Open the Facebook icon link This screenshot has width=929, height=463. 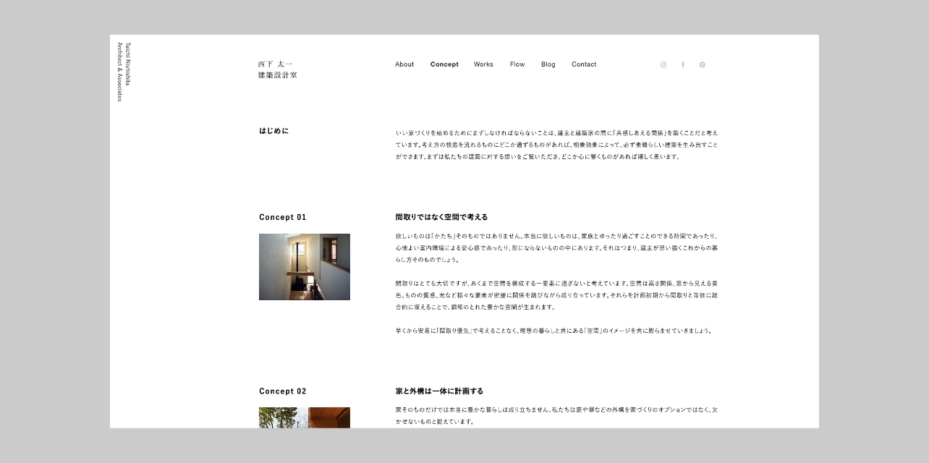pyautogui.click(x=682, y=64)
